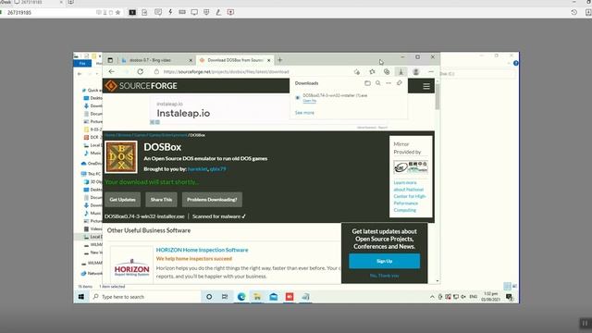Screen dimensions: 592x333
Task: Click the Get Updates button
Action: [123, 200]
